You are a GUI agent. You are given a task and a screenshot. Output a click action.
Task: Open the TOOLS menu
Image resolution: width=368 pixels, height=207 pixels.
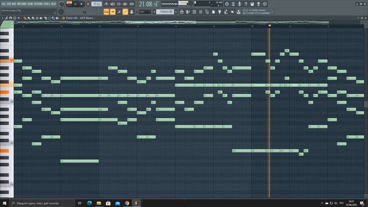coord(47,4)
